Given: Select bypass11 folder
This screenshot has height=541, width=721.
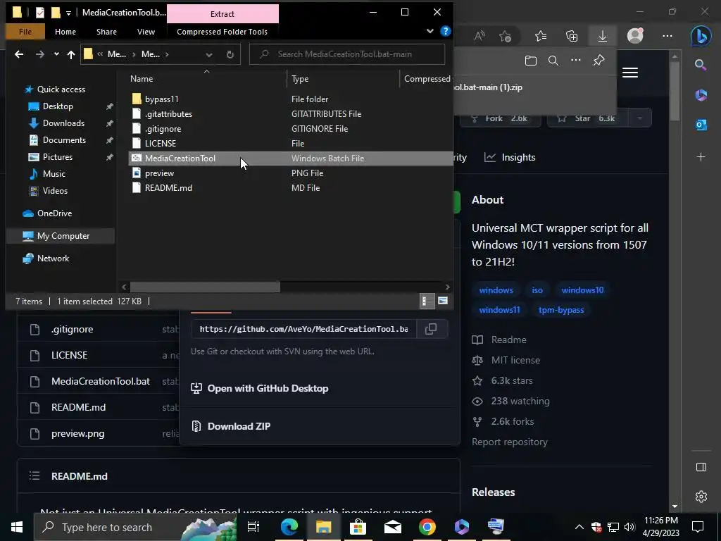Looking at the screenshot, I should coord(161,99).
